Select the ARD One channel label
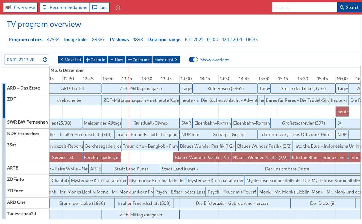This screenshot has width=362, height=224. point(16,202)
